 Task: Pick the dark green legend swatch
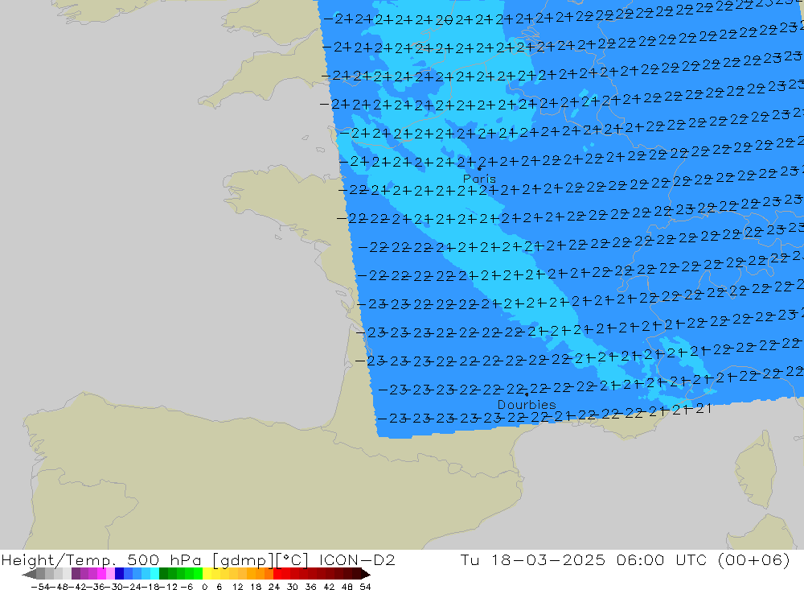pyautogui.click(x=163, y=574)
